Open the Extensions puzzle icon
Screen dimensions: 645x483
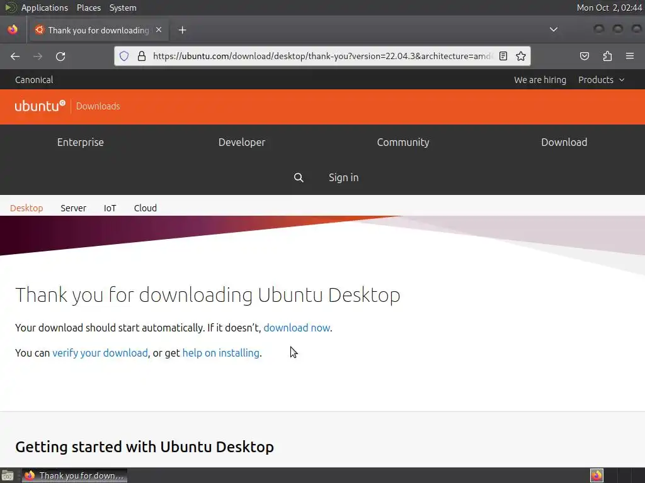[607, 56]
